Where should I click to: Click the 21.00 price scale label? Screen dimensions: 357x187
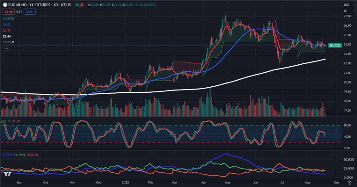tap(347, 73)
